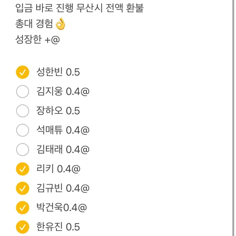Click the 석매튜 0.4@ label text
The image size is (236, 236).
click(63, 130)
